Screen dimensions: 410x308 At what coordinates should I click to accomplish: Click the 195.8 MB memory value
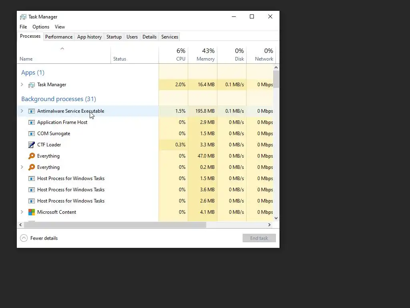205,111
